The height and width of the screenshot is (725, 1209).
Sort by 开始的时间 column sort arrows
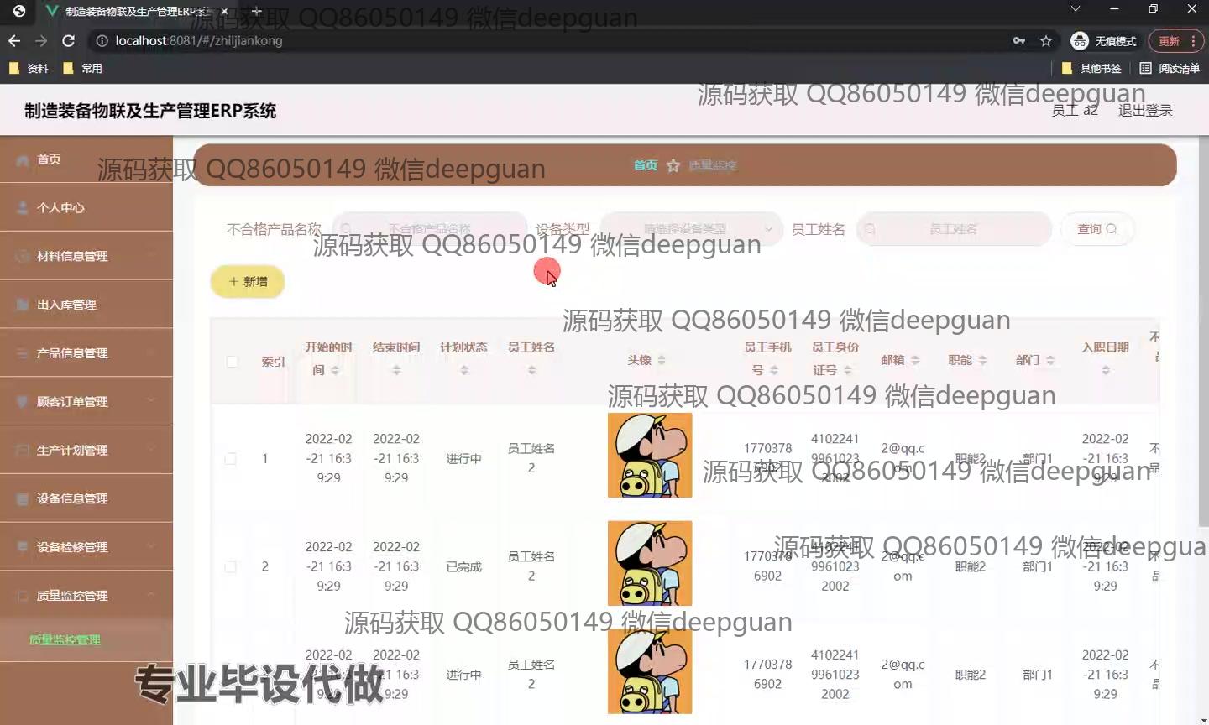pyautogui.click(x=335, y=370)
